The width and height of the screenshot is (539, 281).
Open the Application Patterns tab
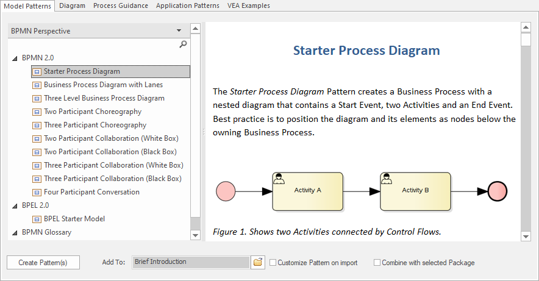tap(187, 5)
